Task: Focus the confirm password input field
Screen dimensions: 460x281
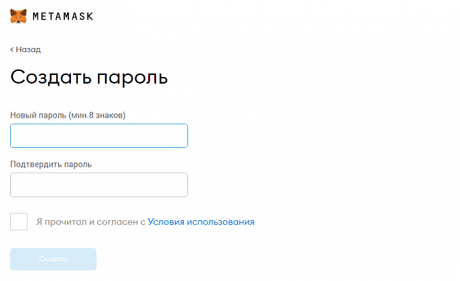Action: [99, 184]
